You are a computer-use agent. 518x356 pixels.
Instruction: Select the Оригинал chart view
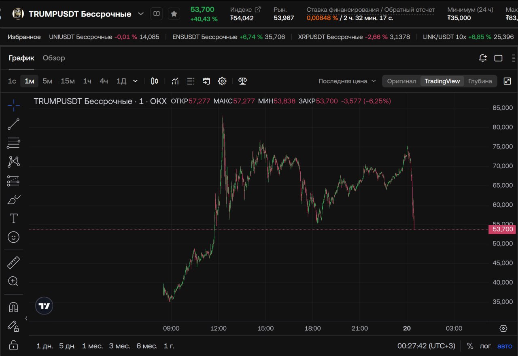(x=401, y=81)
